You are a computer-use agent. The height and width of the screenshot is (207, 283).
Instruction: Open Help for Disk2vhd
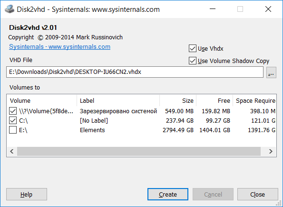27,194
